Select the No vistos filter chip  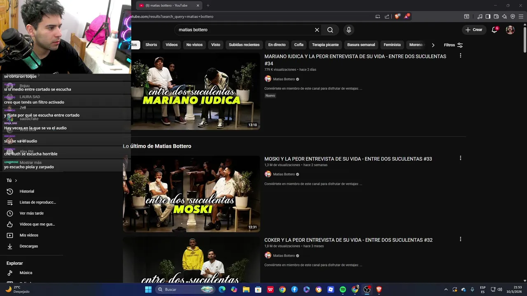pyautogui.click(x=194, y=45)
